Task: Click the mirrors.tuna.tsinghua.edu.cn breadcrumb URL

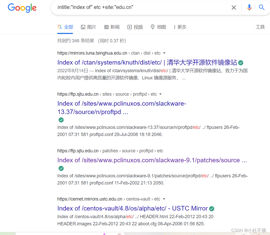Action: click(x=109, y=53)
